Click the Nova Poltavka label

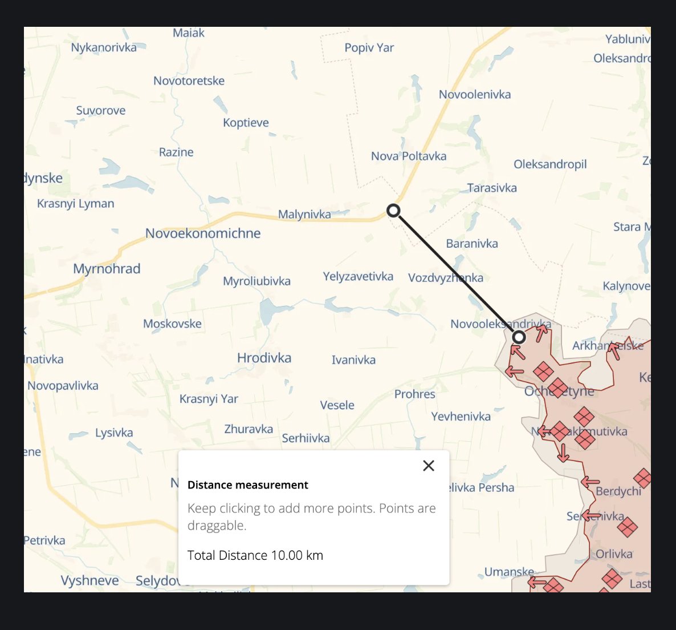409,156
